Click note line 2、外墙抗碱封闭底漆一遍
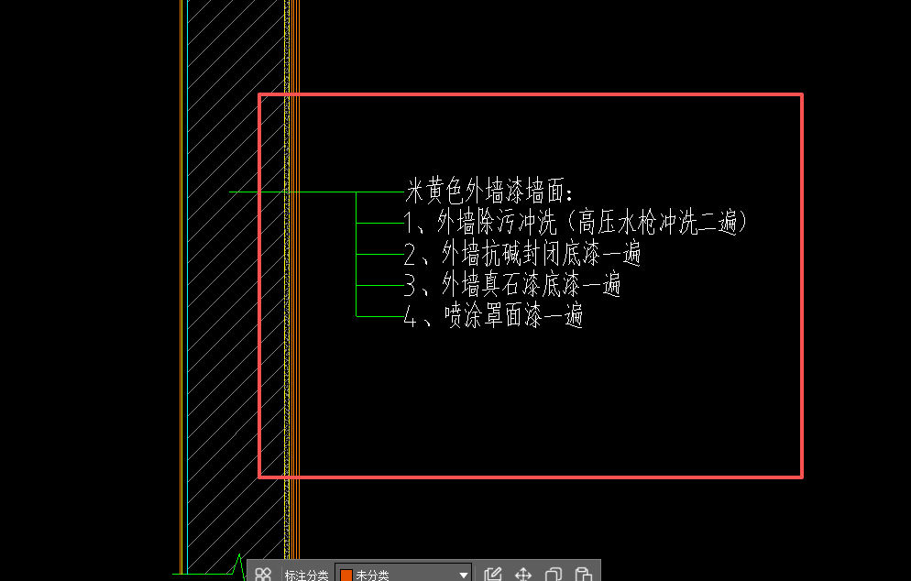The image size is (911, 581). click(x=521, y=254)
